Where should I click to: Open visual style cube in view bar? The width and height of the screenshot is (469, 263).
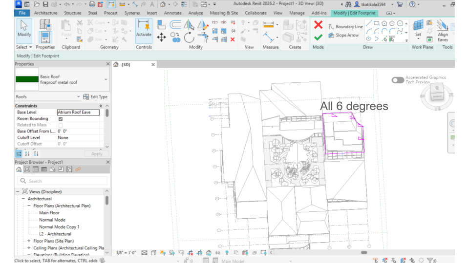point(153,253)
